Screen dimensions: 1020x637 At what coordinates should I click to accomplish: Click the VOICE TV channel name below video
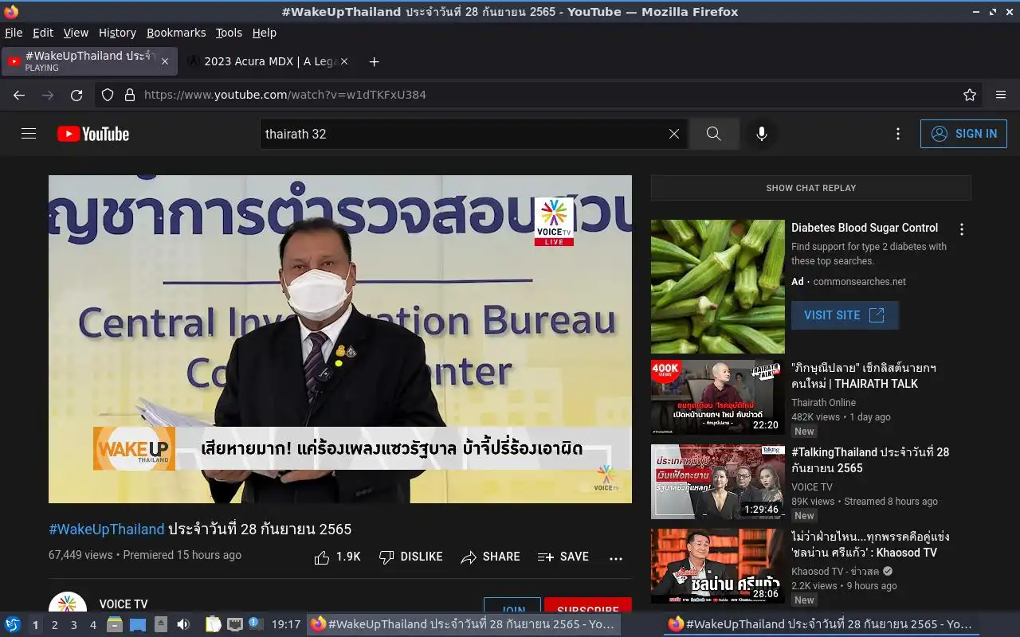124,604
